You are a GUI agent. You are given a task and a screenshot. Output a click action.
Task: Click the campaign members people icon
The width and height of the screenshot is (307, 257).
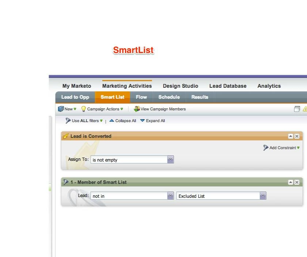pos(137,109)
